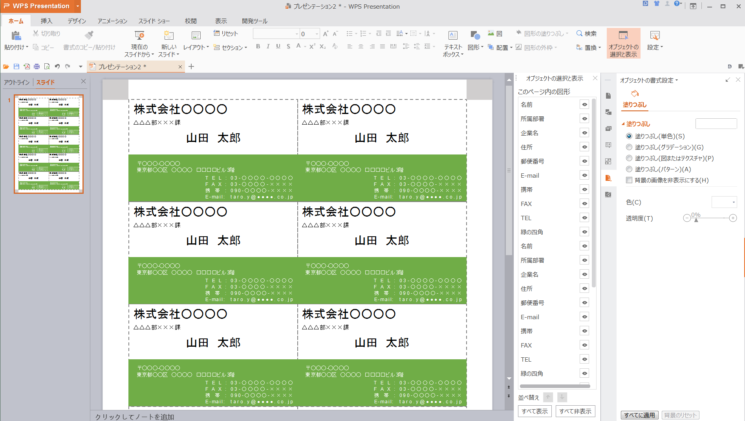
Task: Increase transparency with the plus button
Action: pos(733,218)
